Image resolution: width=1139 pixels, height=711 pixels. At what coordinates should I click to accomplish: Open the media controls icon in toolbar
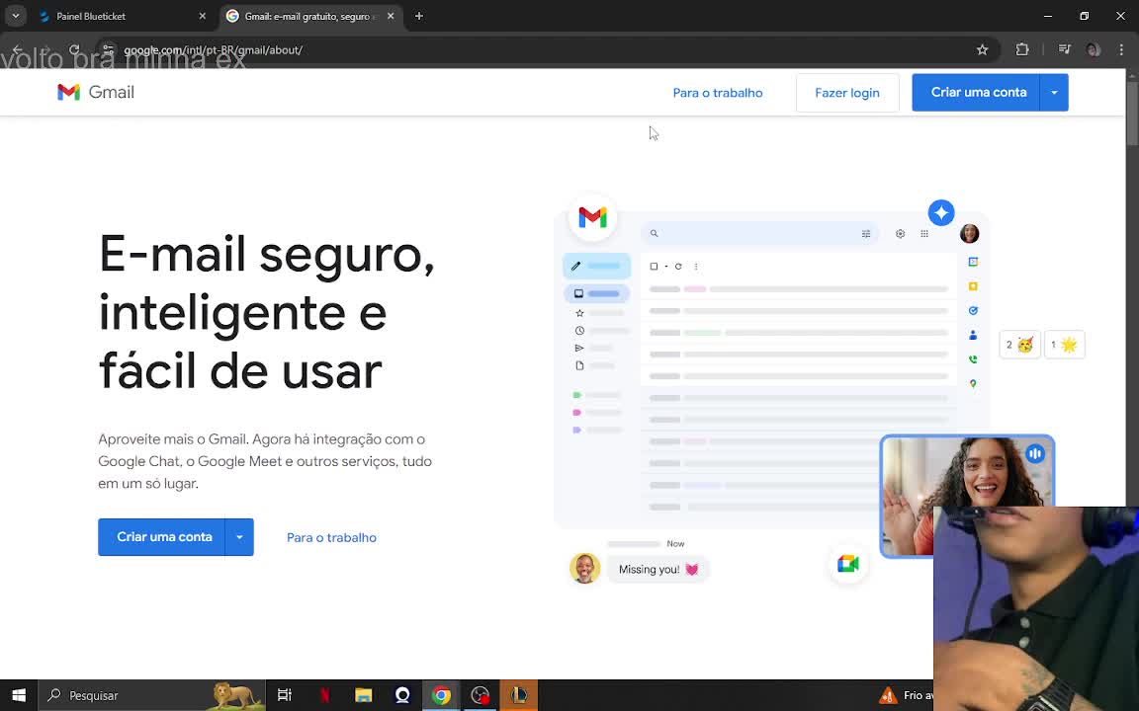point(1065,50)
